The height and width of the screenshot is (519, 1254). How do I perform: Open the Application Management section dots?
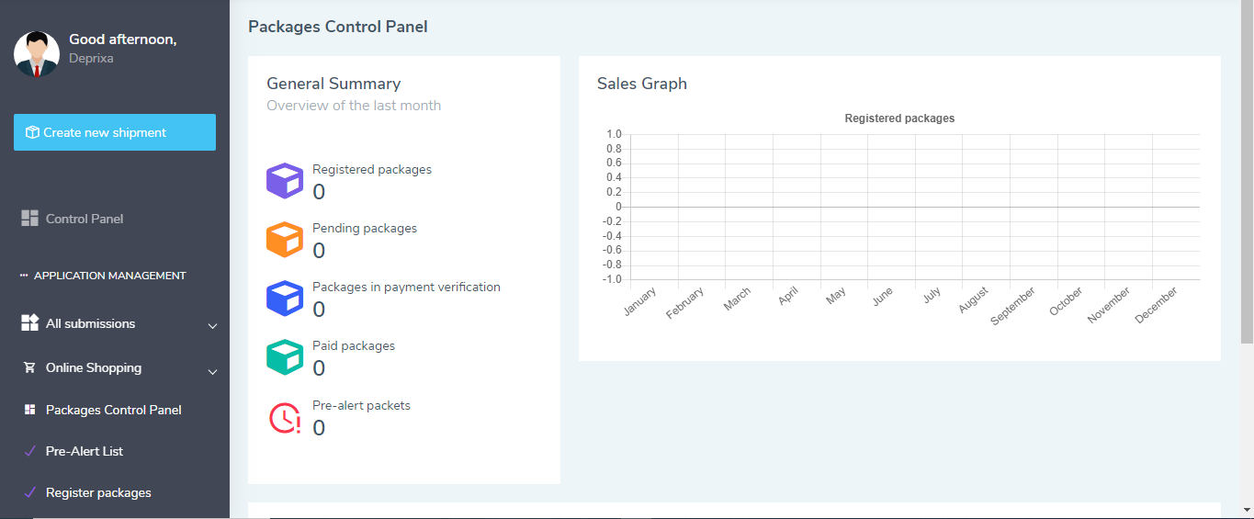click(x=24, y=276)
